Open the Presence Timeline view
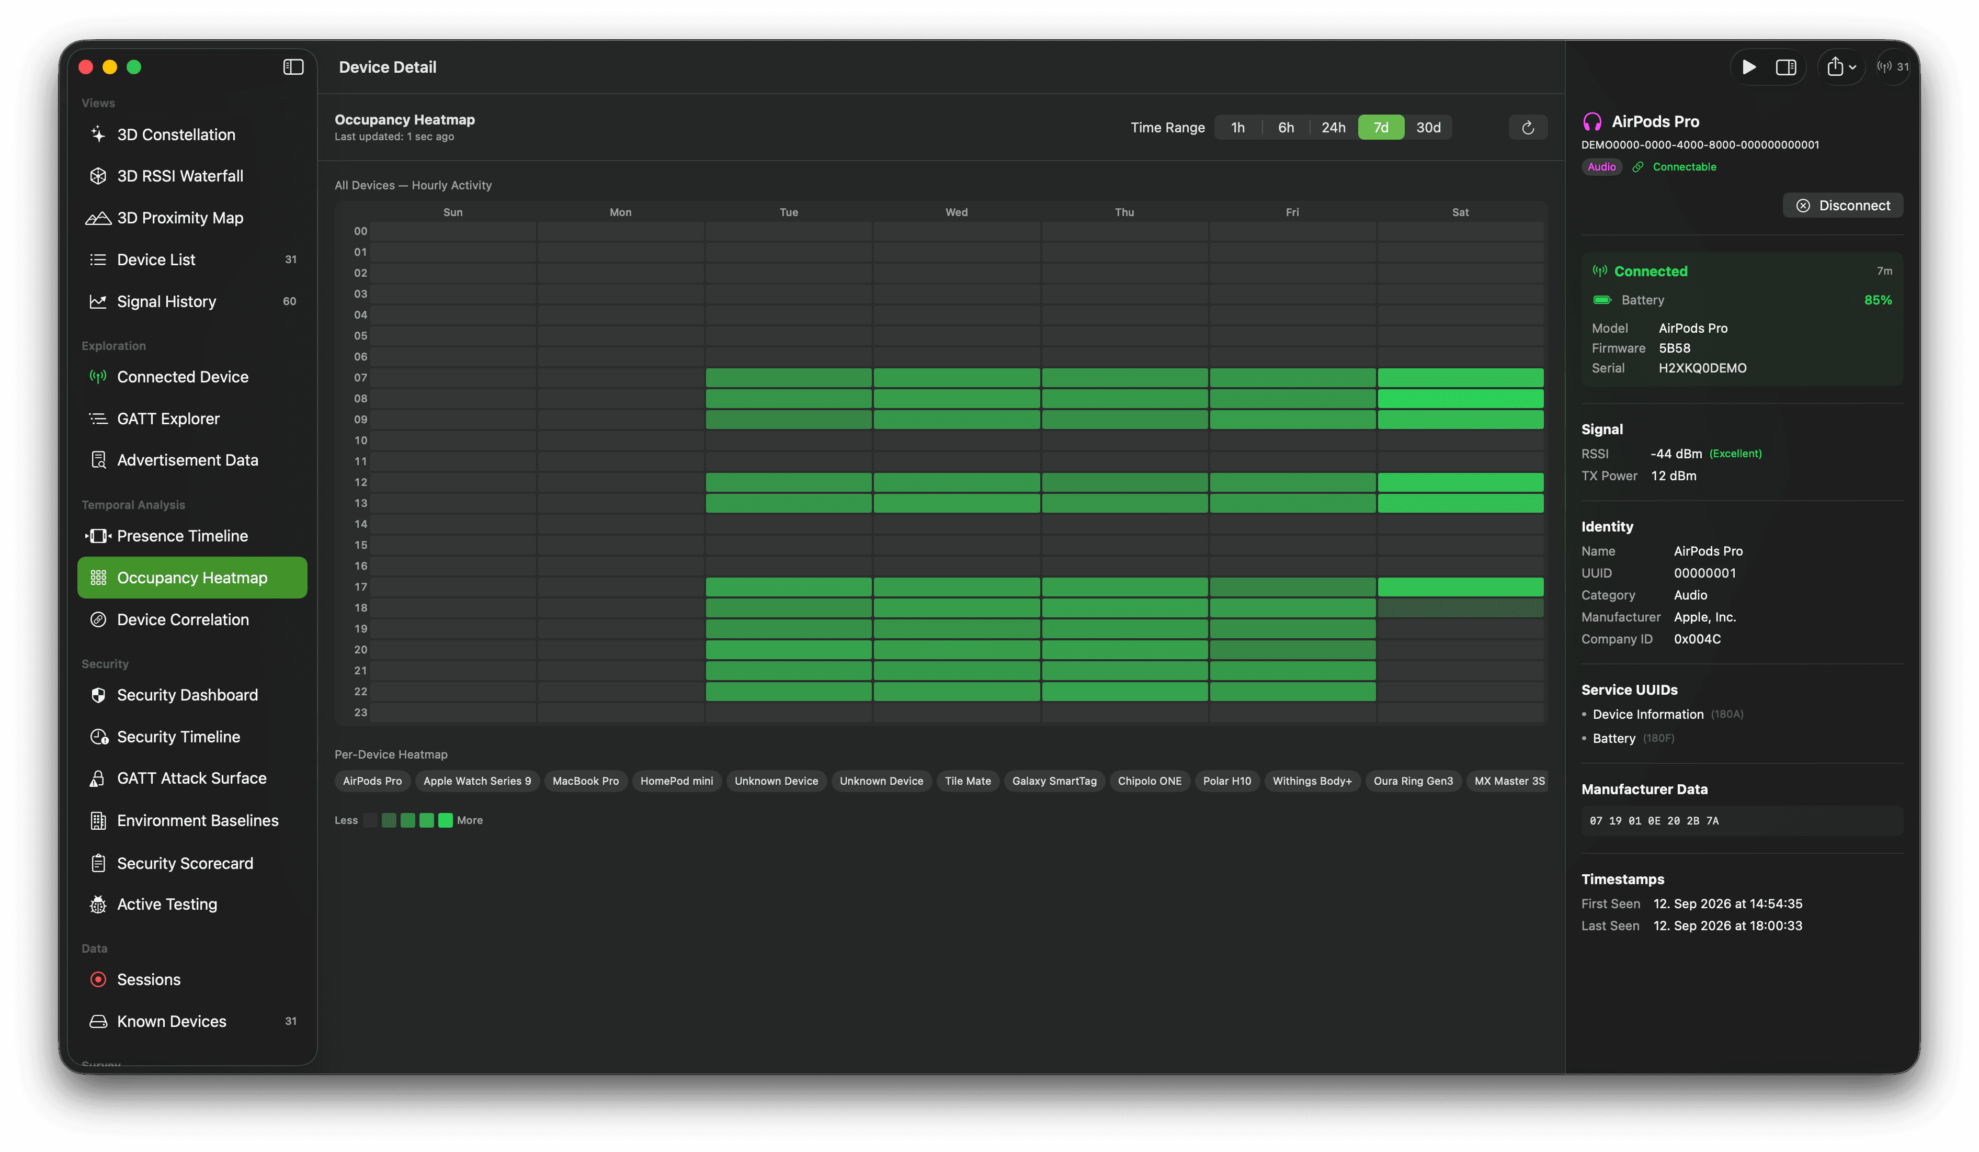Viewport: 1979px width, 1152px height. coord(191,536)
